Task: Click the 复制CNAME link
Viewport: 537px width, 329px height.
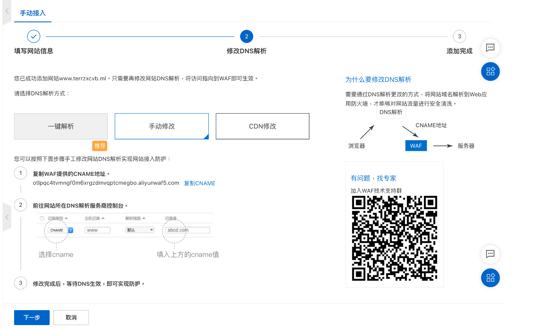Action: (x=199, y=183)
